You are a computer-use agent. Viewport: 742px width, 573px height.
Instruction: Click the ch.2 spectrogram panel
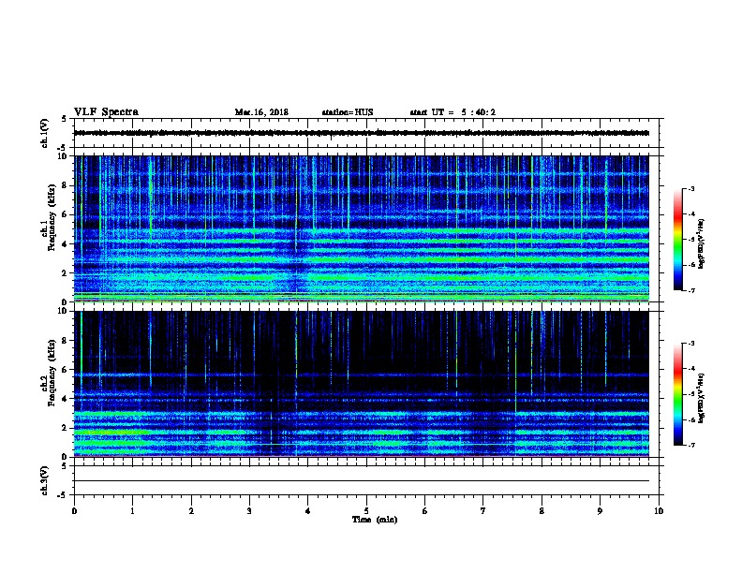(362, 384)
